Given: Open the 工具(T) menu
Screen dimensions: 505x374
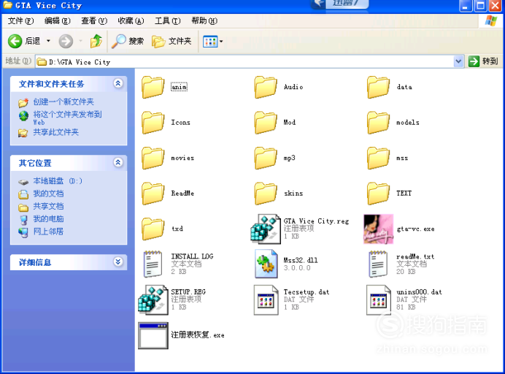Looking at the screenshot, I should pos(167,21).
